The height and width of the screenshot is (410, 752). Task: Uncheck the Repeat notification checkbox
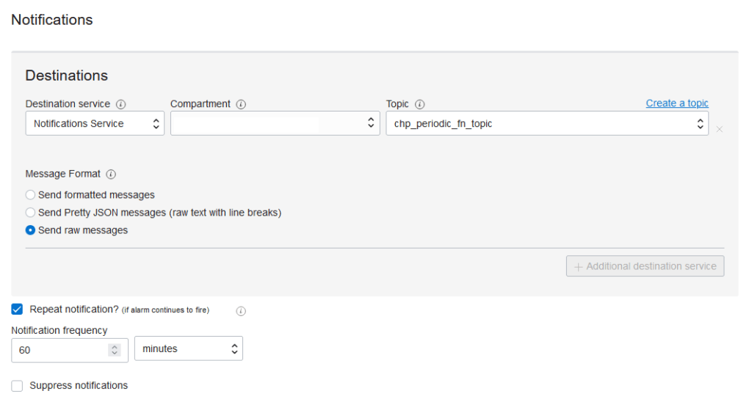[18, 310]
